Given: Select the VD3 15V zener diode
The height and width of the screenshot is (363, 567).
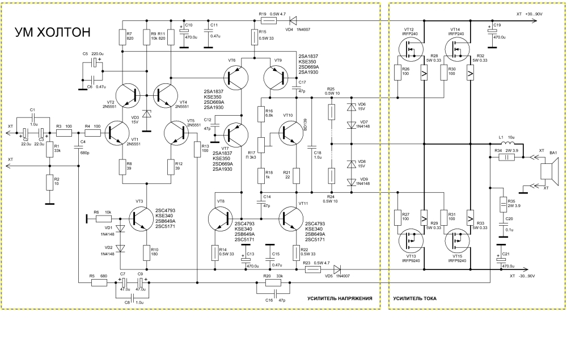Looking at the screenshot, I should (x=146, y=113).
